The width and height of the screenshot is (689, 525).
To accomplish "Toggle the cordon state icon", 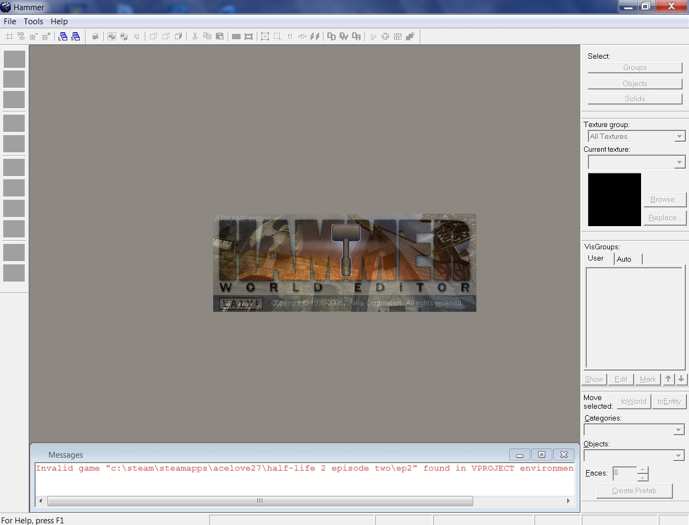I will 236,37.
